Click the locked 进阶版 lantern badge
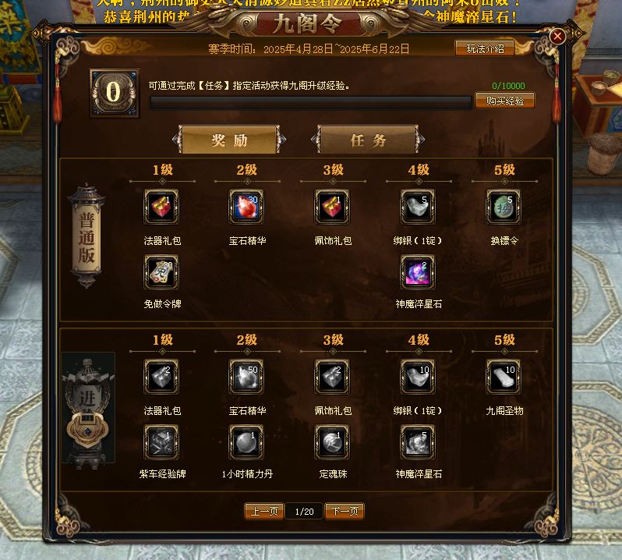This screenshot has height=560, width=622. coord(88,408)
